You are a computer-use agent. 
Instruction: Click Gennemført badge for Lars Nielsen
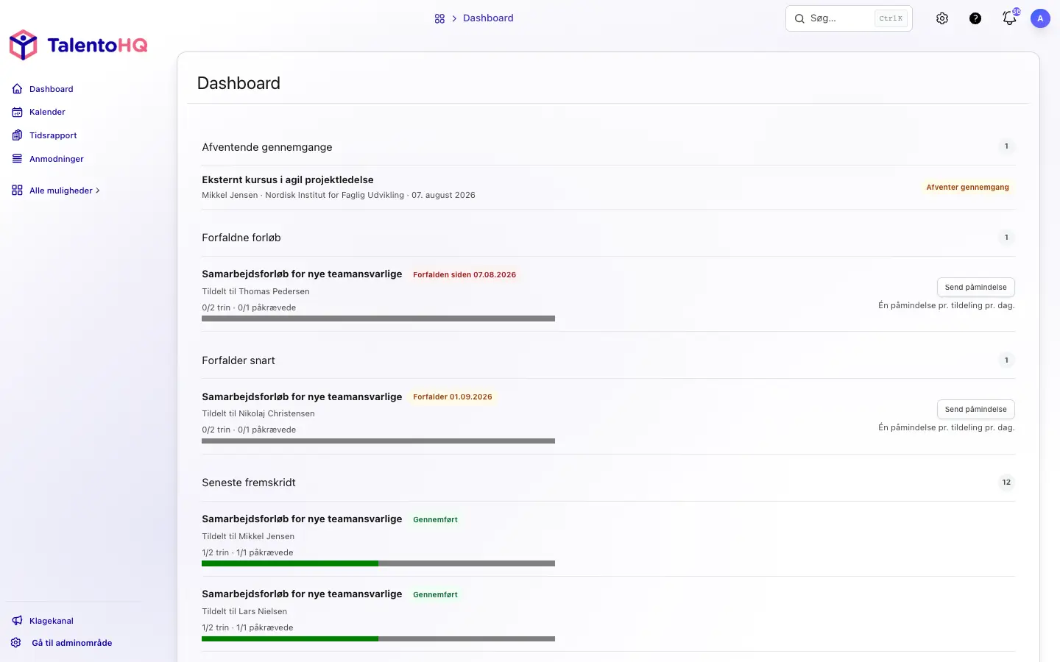point(435,594)
